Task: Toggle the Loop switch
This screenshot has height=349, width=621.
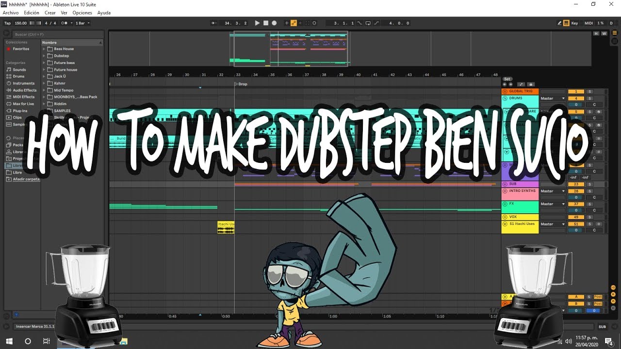Action: [368, 23]
